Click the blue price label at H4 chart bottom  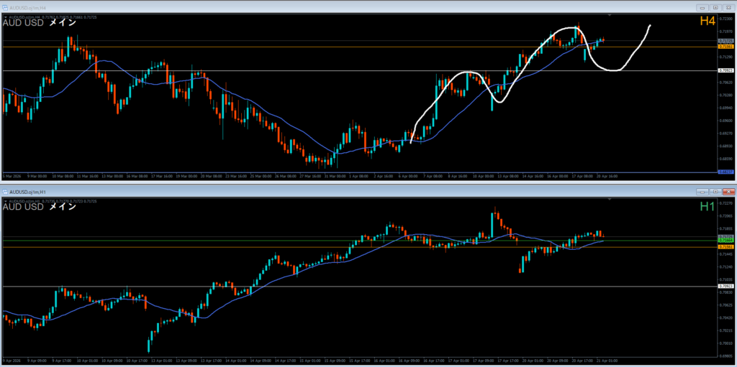[726, 172]
